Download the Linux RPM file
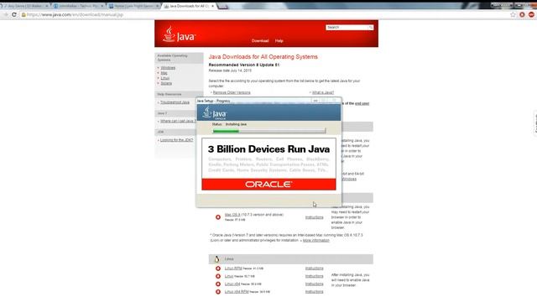The image size is (537, 302). (233, 268)
